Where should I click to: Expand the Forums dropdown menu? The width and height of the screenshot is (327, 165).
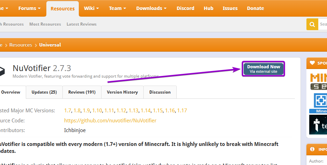[29, 8]
